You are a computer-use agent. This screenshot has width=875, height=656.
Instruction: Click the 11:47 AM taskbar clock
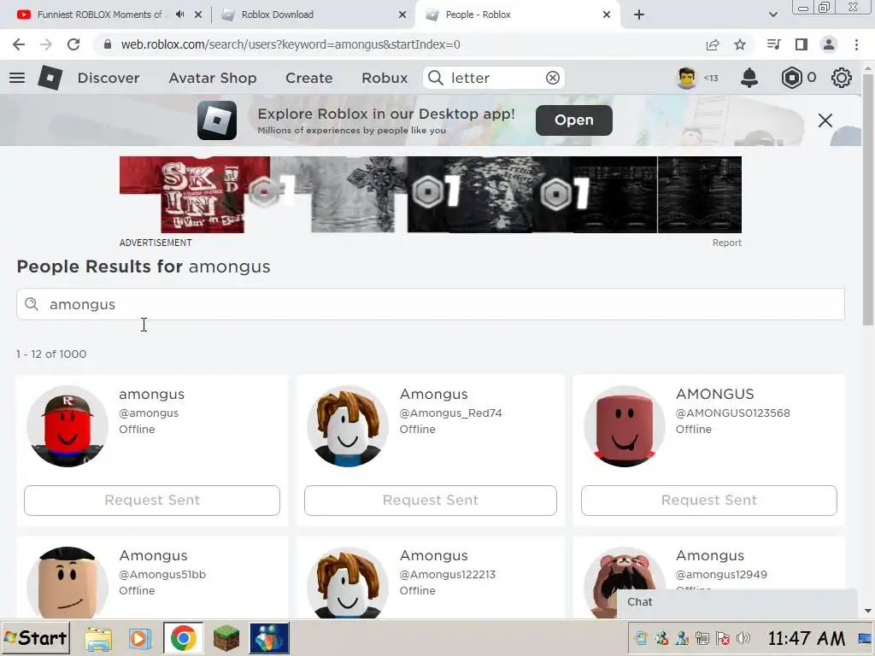click(807, 638)
